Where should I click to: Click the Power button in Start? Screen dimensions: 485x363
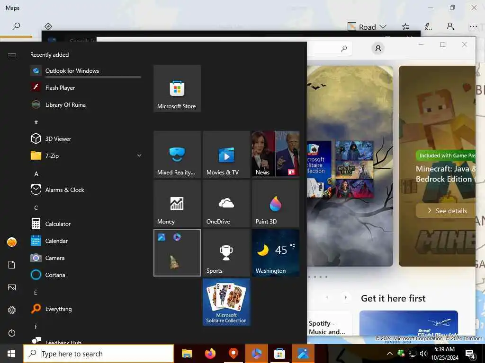(x=12, y=333)
